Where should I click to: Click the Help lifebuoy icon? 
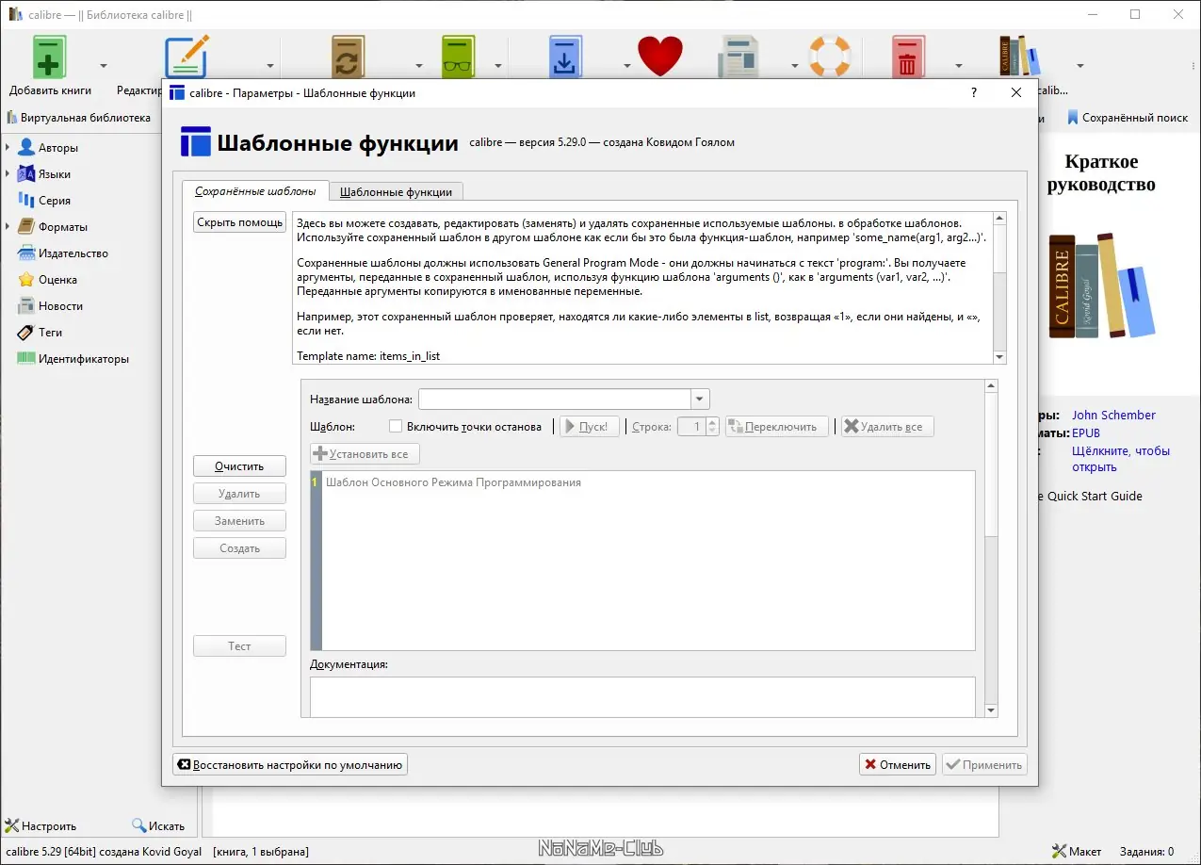click(830, 57)
